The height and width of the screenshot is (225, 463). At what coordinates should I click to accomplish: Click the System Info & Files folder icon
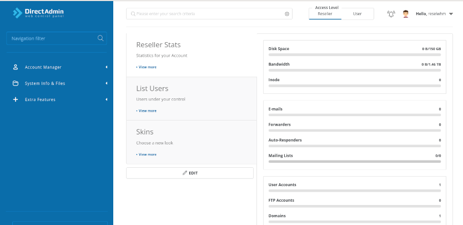tap(16, 83)
